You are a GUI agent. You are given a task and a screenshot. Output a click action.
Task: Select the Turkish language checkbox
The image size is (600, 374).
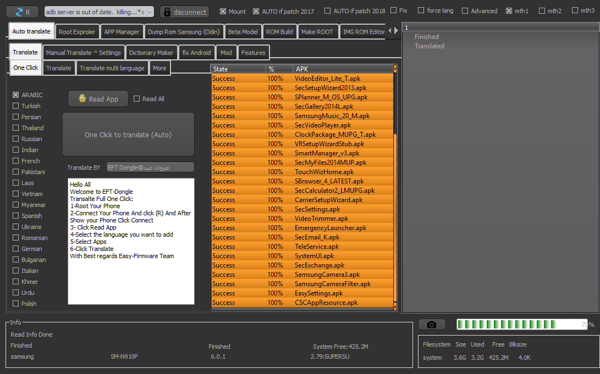[x=16, y=106]
